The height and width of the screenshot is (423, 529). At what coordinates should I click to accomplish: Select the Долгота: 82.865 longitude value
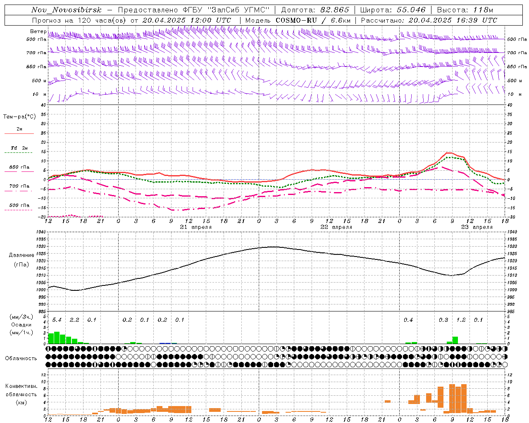(x=315, y=10)
